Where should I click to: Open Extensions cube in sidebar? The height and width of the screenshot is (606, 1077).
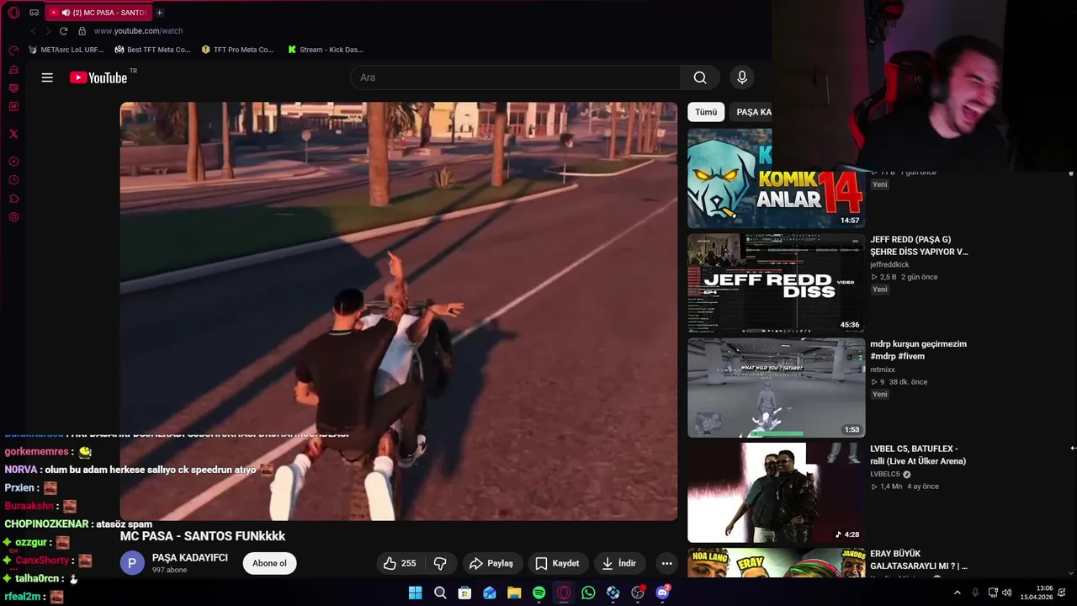[13, 199]
